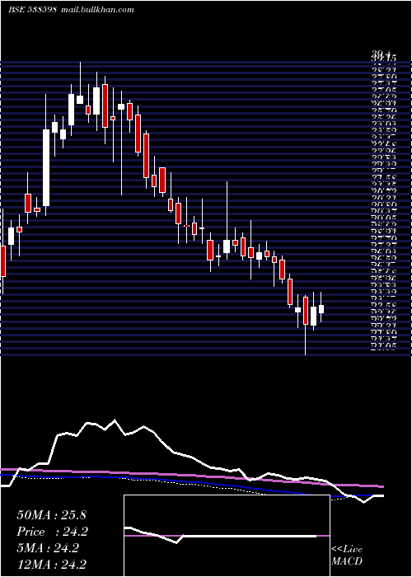
Task: Click the <<Live MACD label
Action: coord(347,556)
